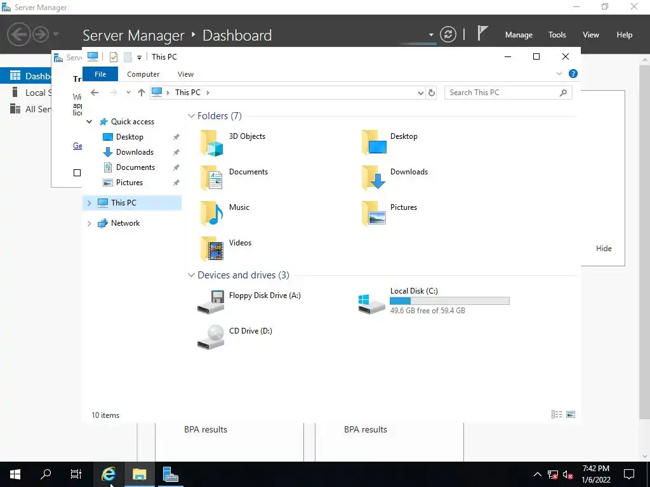This screenshot has height=487, width=650.
Task: Open the View ribbon tab
Action: pos(185,74)
